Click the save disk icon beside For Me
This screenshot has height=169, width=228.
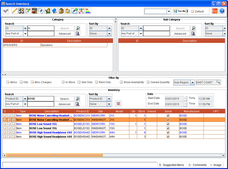(x=175, y=11)
